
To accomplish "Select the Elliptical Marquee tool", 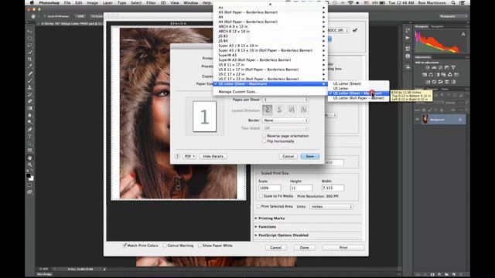I will click(29, 39).
